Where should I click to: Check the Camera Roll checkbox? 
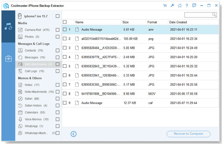[57, 30]
